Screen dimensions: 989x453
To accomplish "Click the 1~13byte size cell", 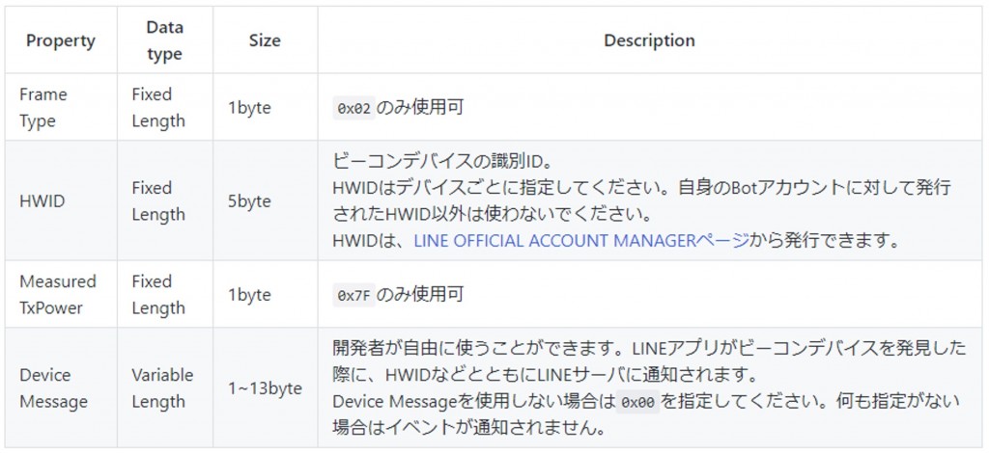I will [265, 388].
